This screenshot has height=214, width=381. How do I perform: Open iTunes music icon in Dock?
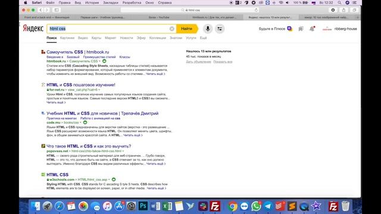tap(107, 206)
